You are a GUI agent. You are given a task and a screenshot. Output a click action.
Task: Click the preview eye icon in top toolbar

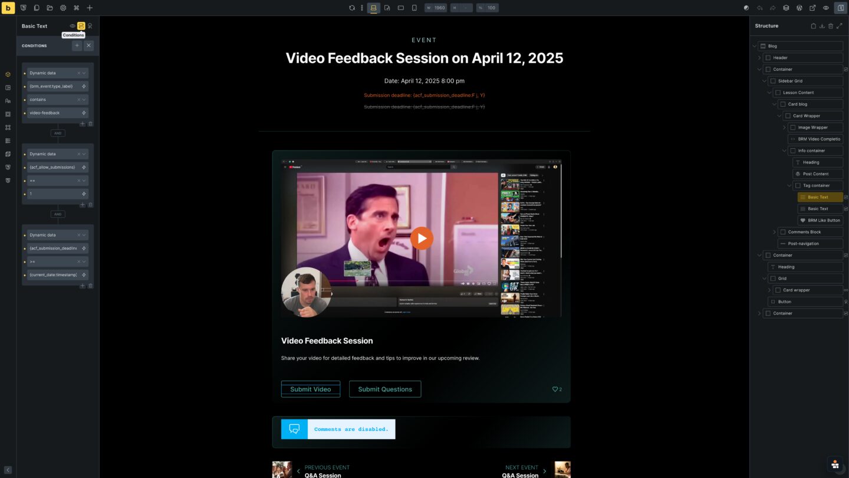click(x=826, y=8)
